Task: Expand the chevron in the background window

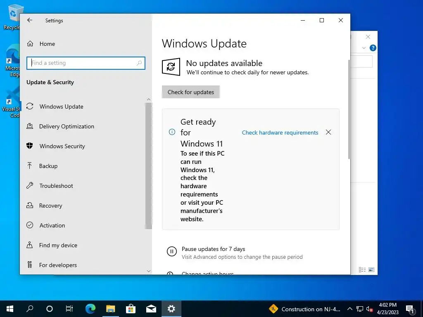Action: click(x=364, y=48)
